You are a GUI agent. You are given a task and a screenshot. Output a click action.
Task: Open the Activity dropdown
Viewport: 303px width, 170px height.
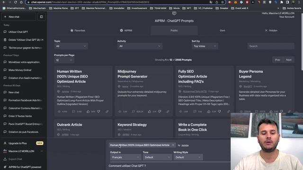pos(140,46)
